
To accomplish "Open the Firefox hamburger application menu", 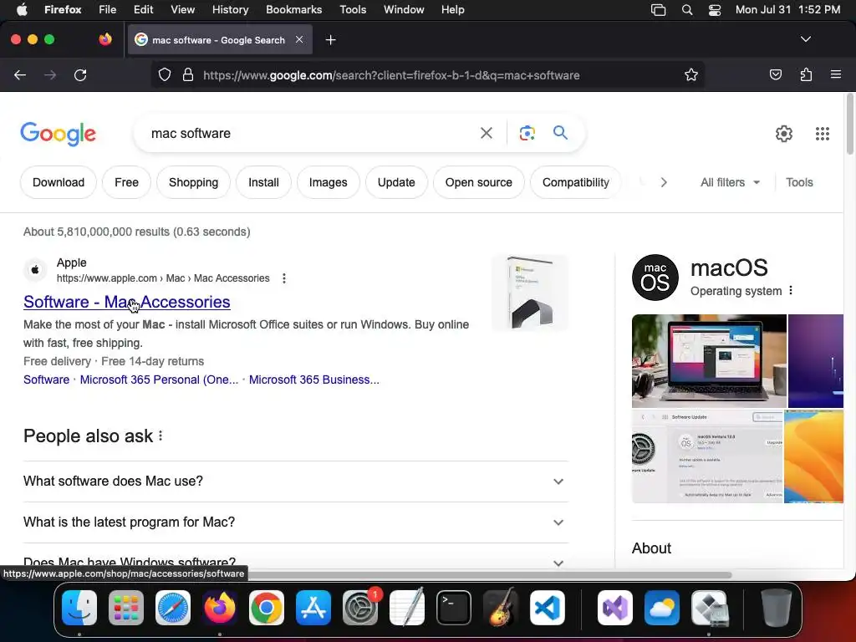I will [835, 74].
